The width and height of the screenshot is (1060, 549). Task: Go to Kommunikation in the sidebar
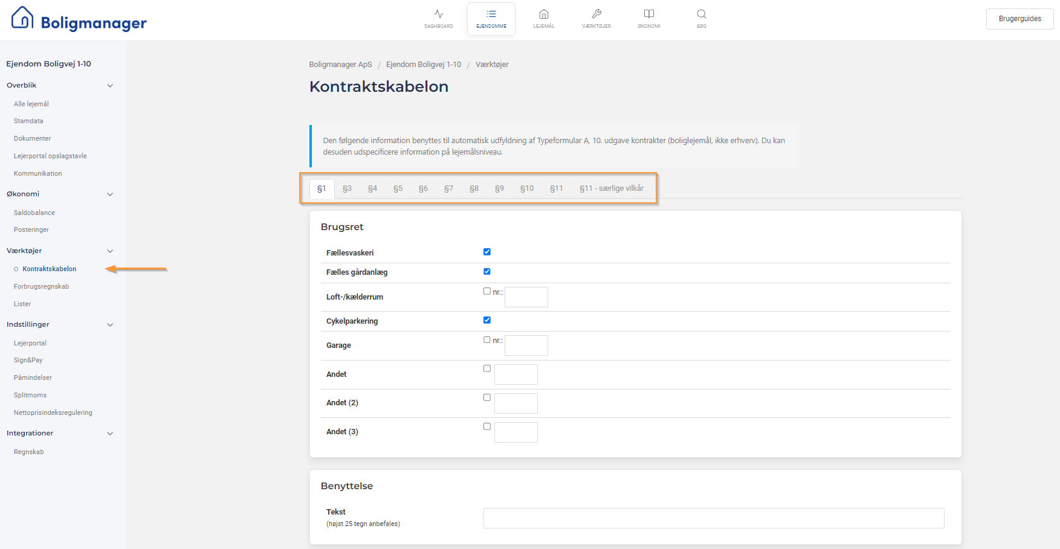38,173
